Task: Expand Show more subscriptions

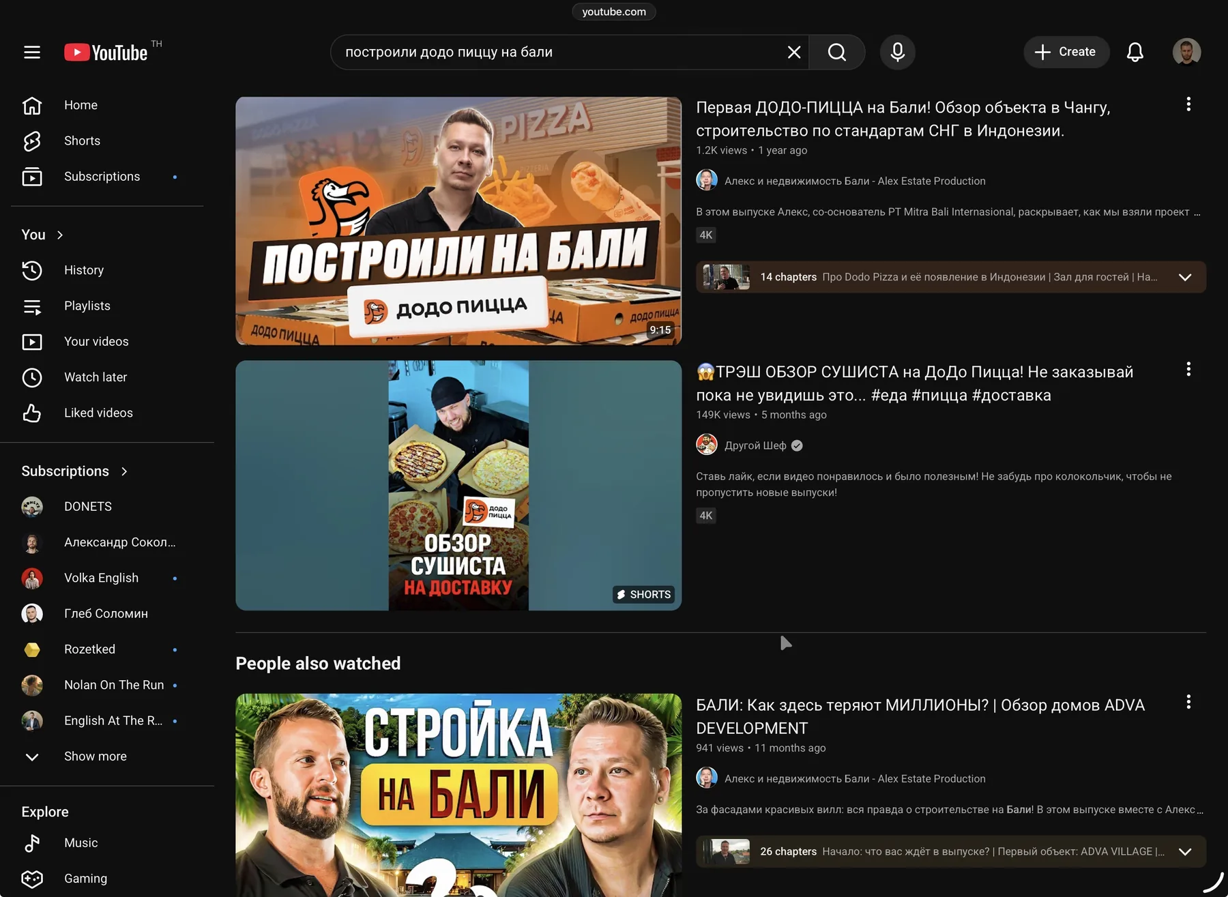Action: point(107,756)
